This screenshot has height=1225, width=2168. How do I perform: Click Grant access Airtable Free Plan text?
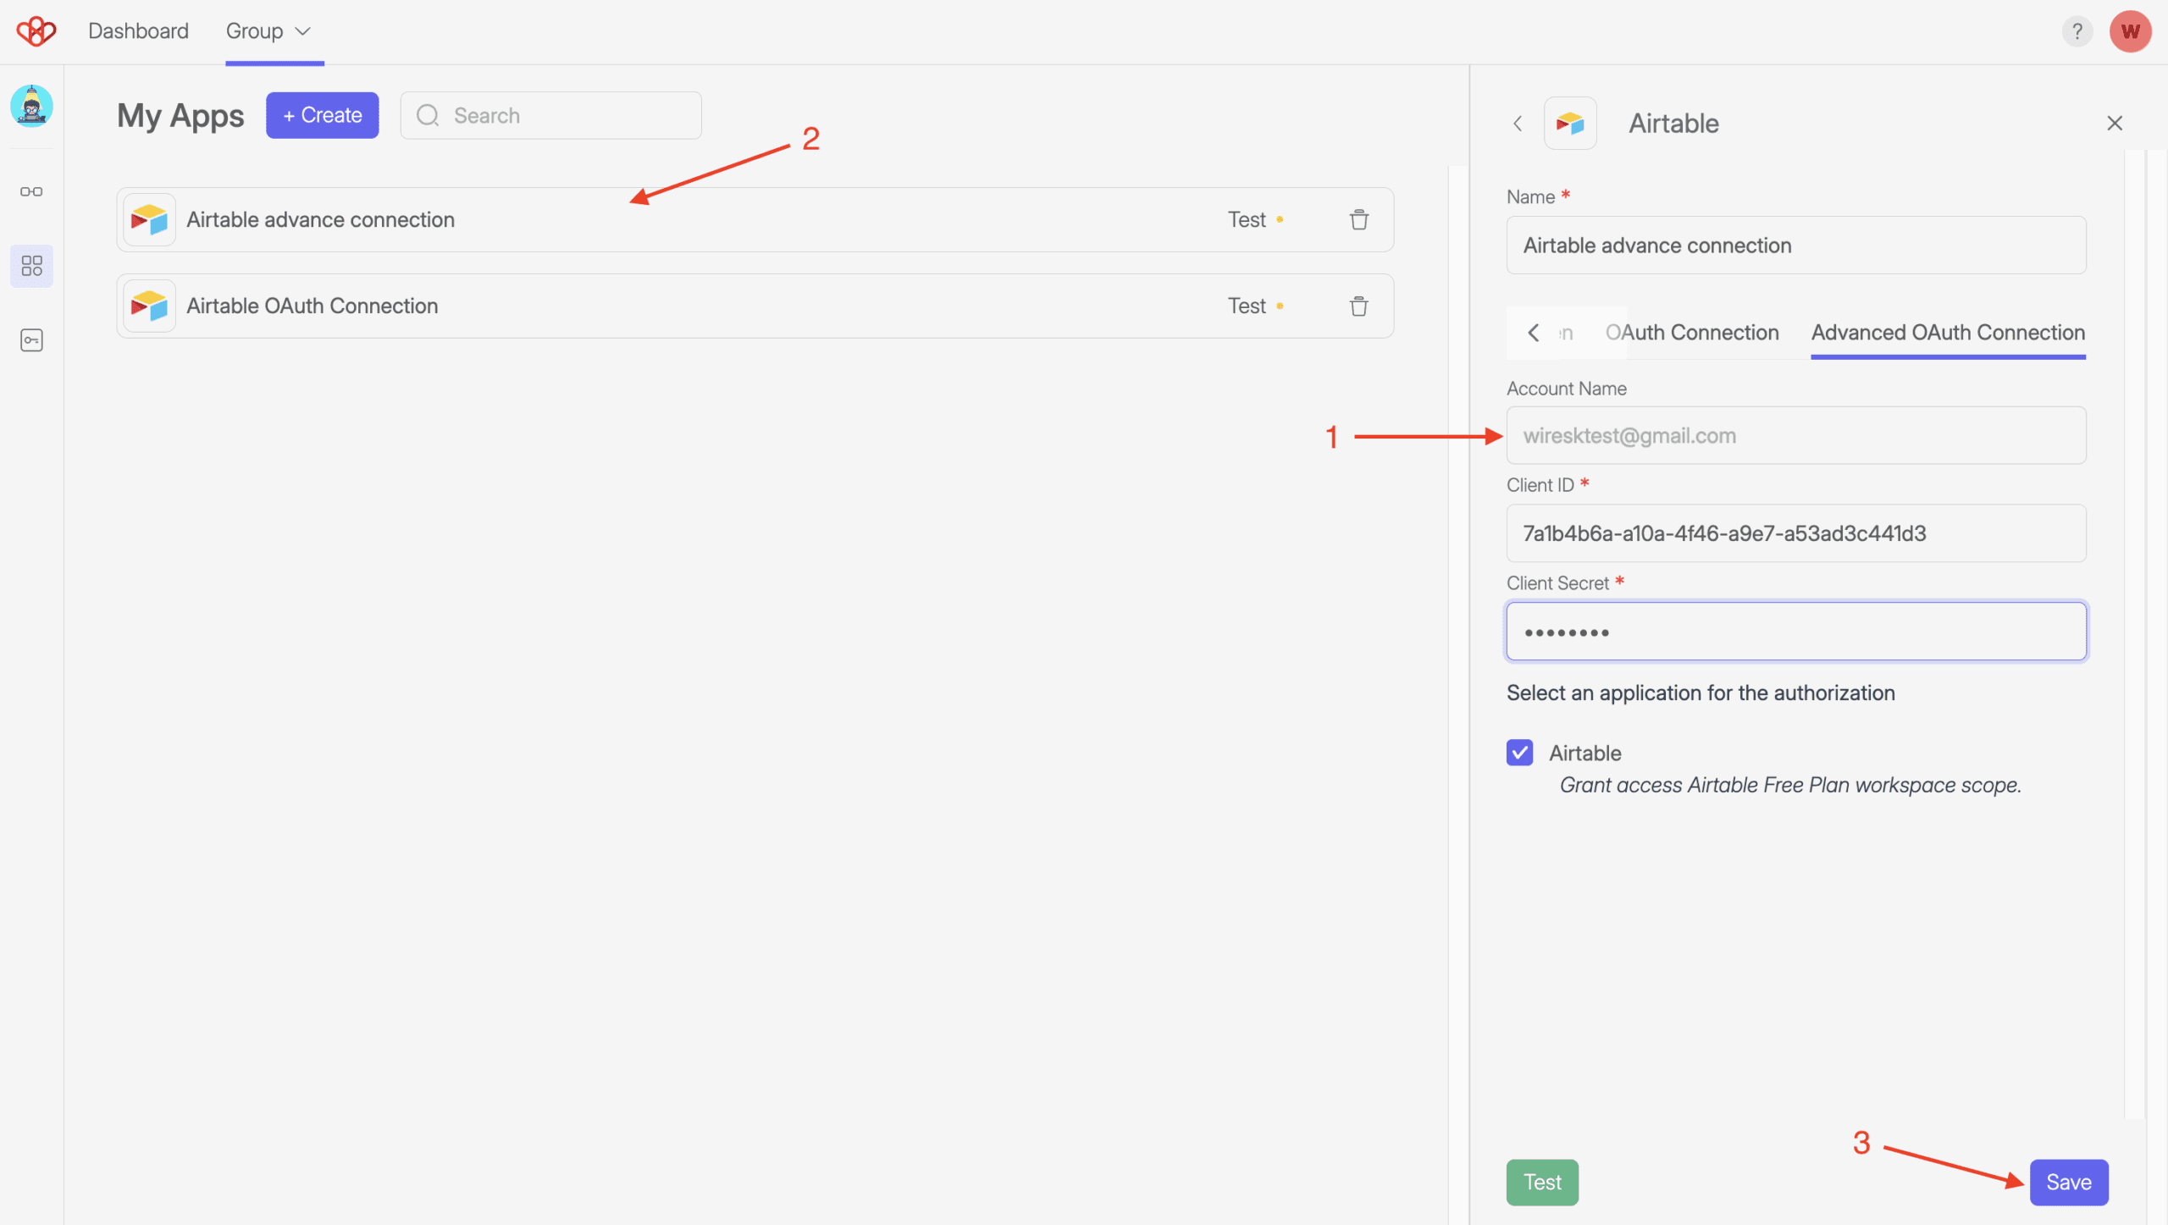1790,785
